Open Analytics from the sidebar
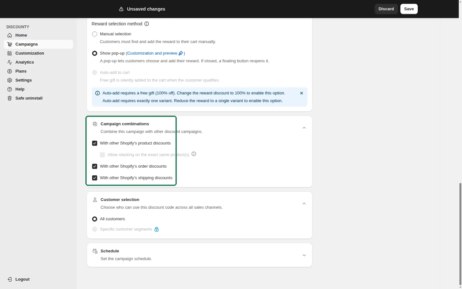 pyautogui.click(x=38, y=62)
